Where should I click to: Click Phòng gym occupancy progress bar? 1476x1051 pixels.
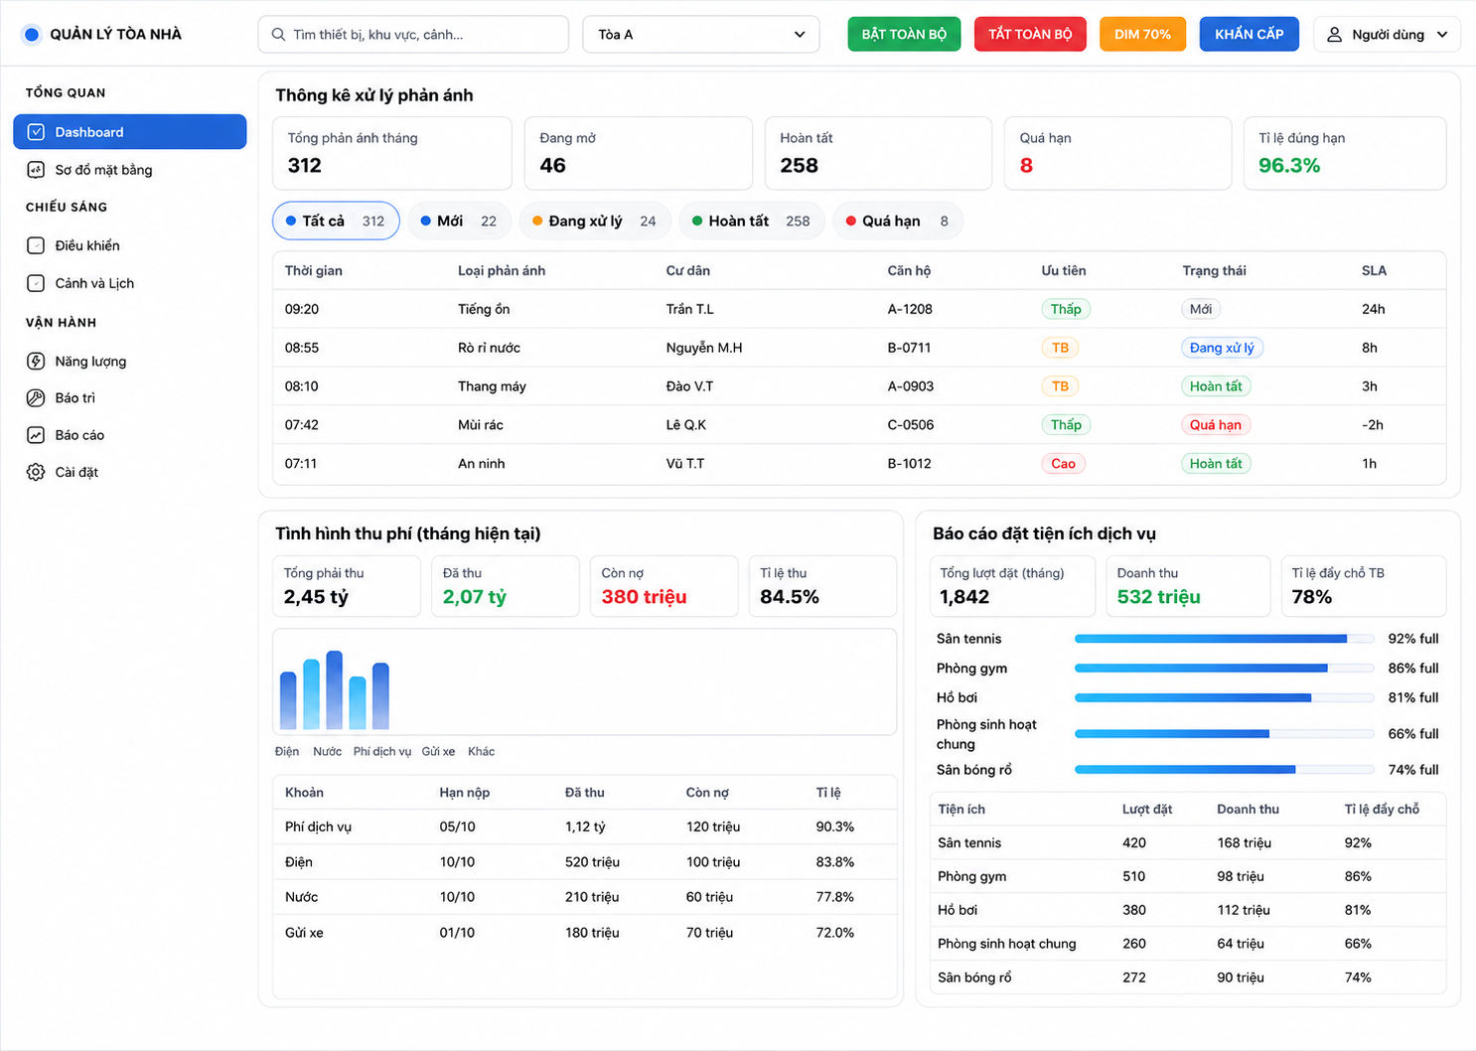pos(1224,669)
